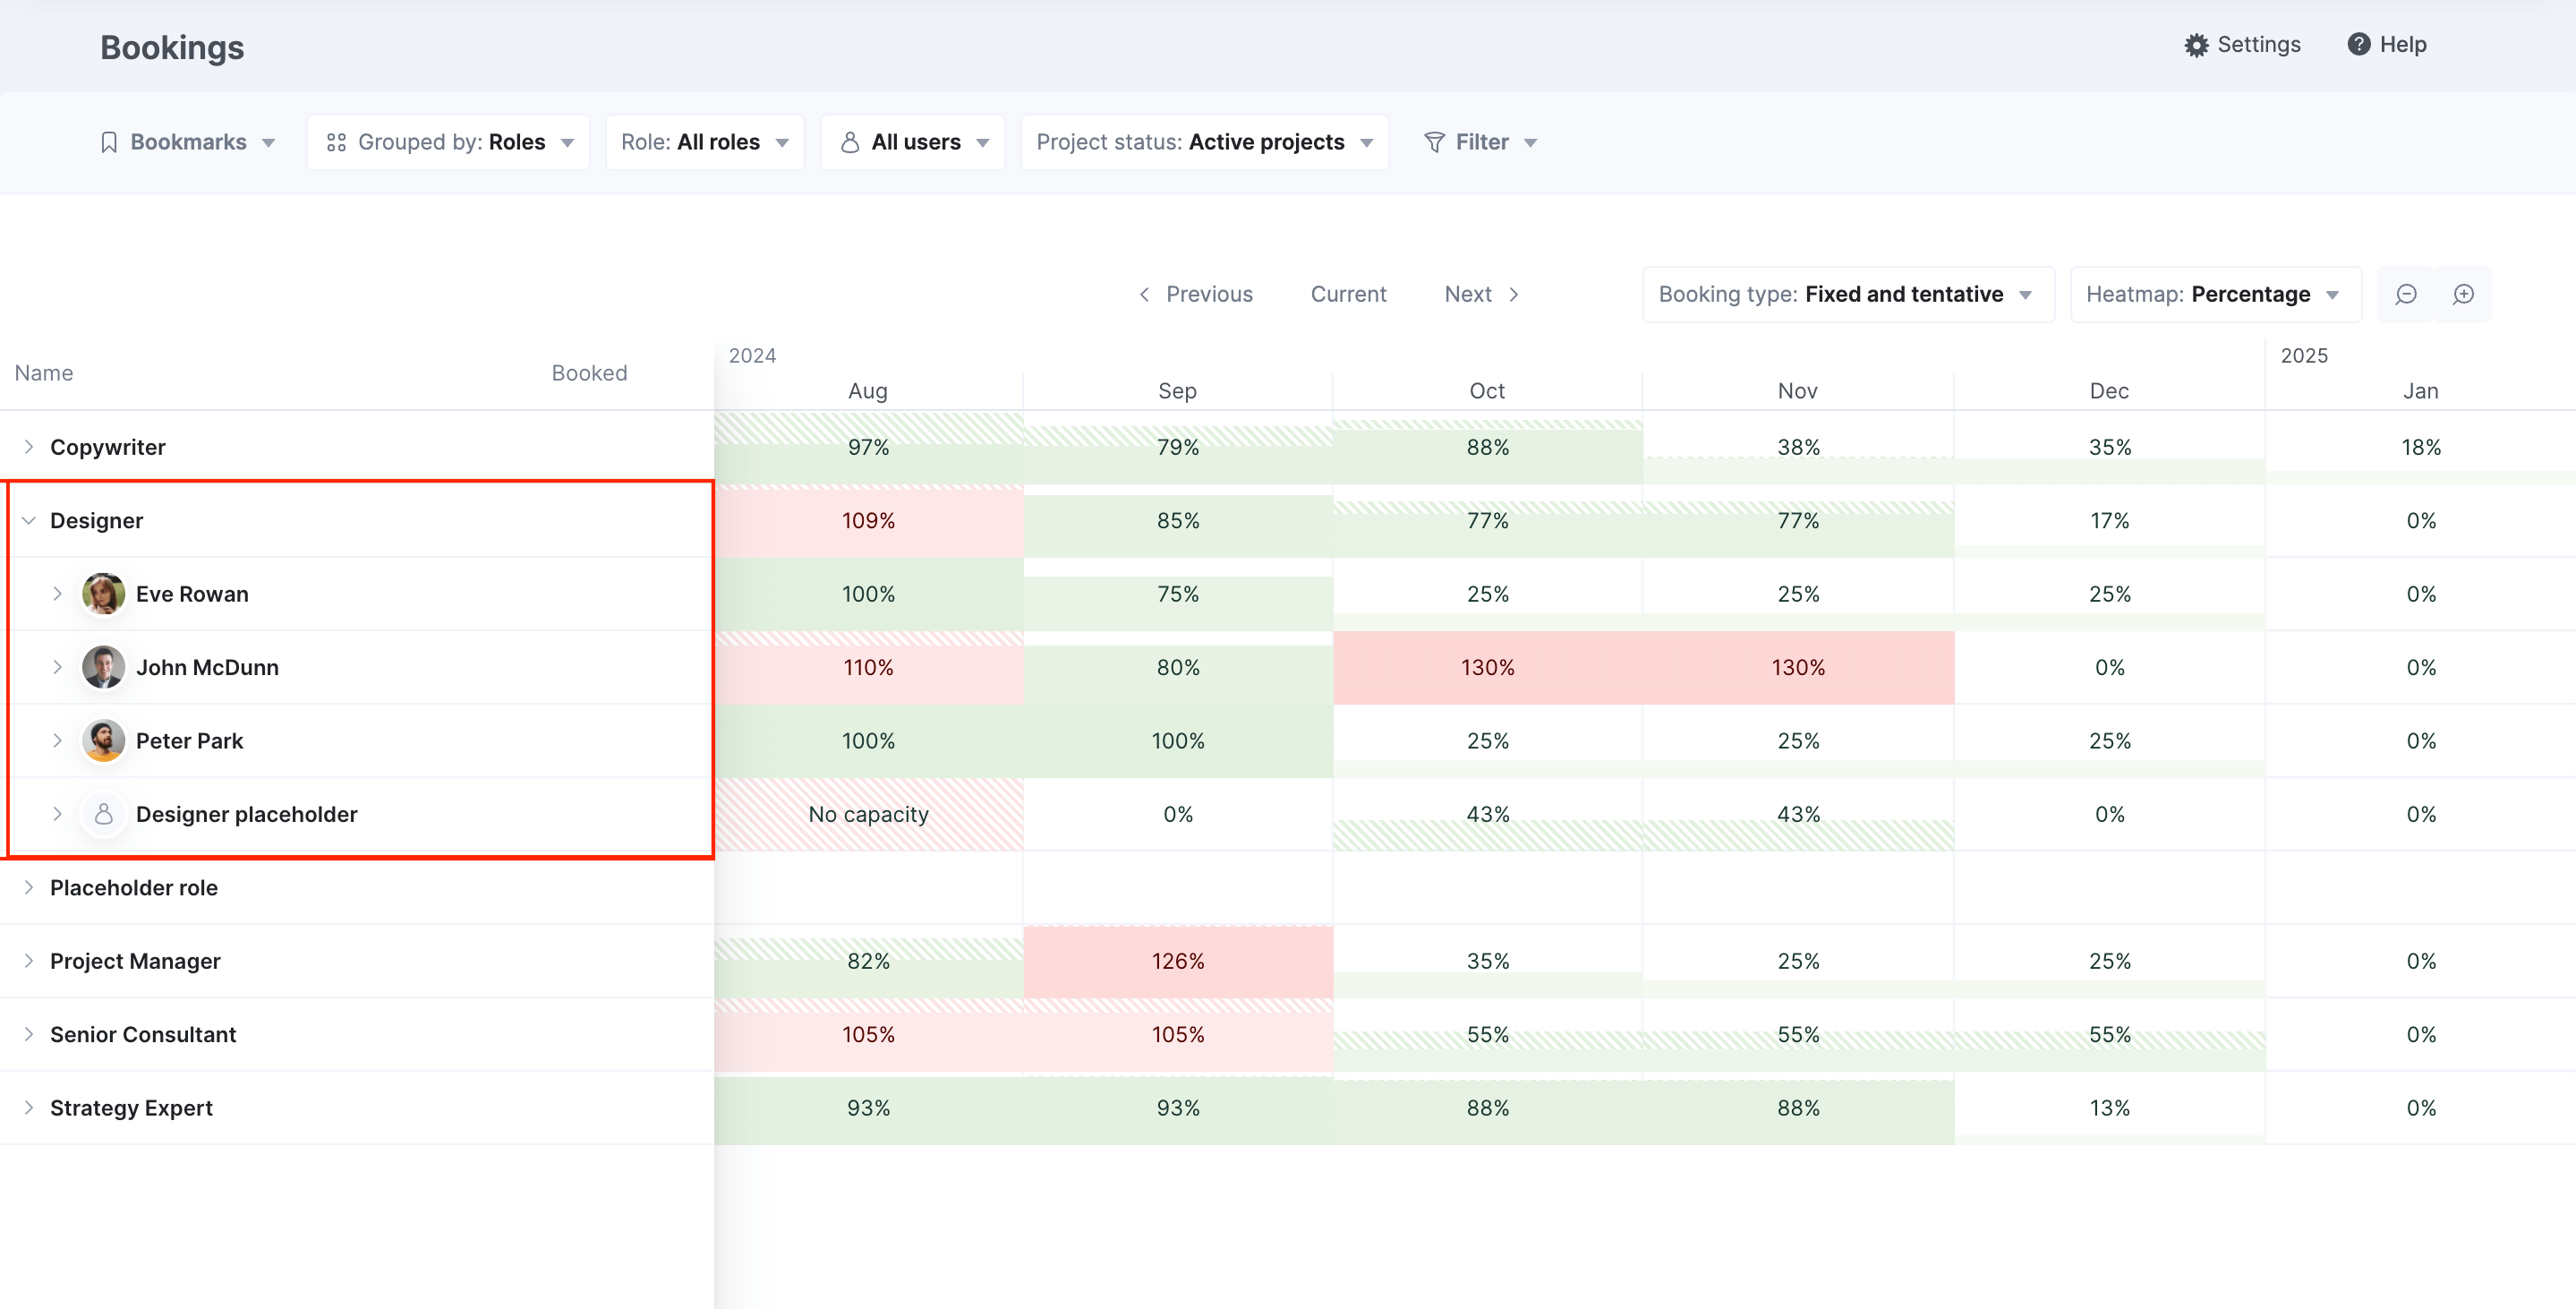Click the funnel icon on the Filter button
2576x1309 pixels.
[x=1434, y=141]
